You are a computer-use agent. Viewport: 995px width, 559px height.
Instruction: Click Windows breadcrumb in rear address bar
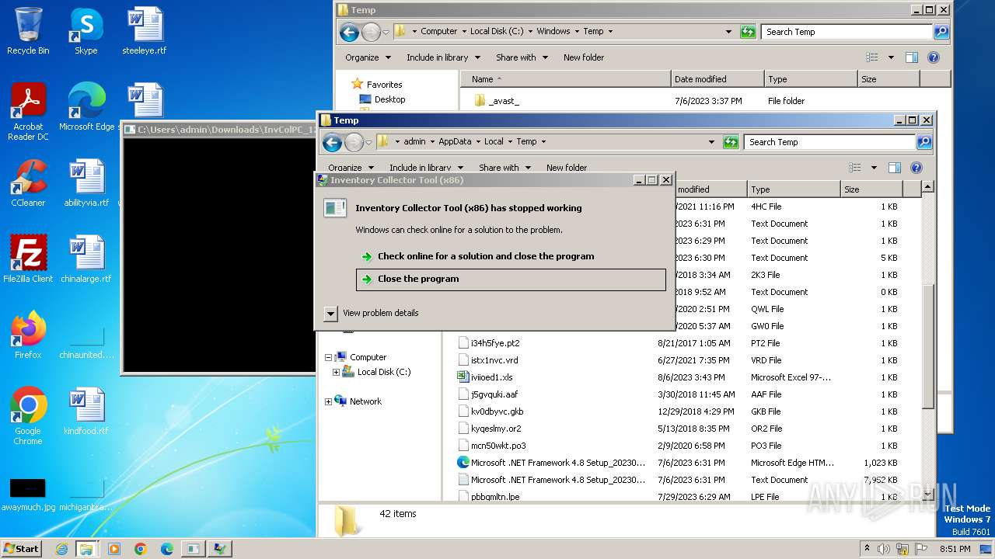(553, 32)
